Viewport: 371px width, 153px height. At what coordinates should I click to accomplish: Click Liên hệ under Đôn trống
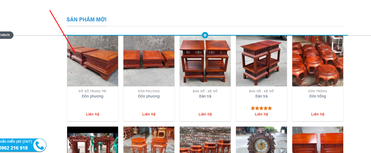(x=318, y=114)
